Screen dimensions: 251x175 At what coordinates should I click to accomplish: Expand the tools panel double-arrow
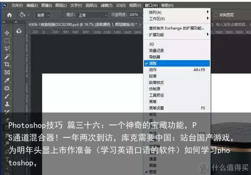coord(4,22)
